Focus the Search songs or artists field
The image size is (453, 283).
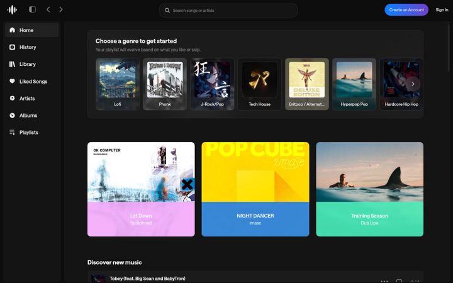[228, 11]
